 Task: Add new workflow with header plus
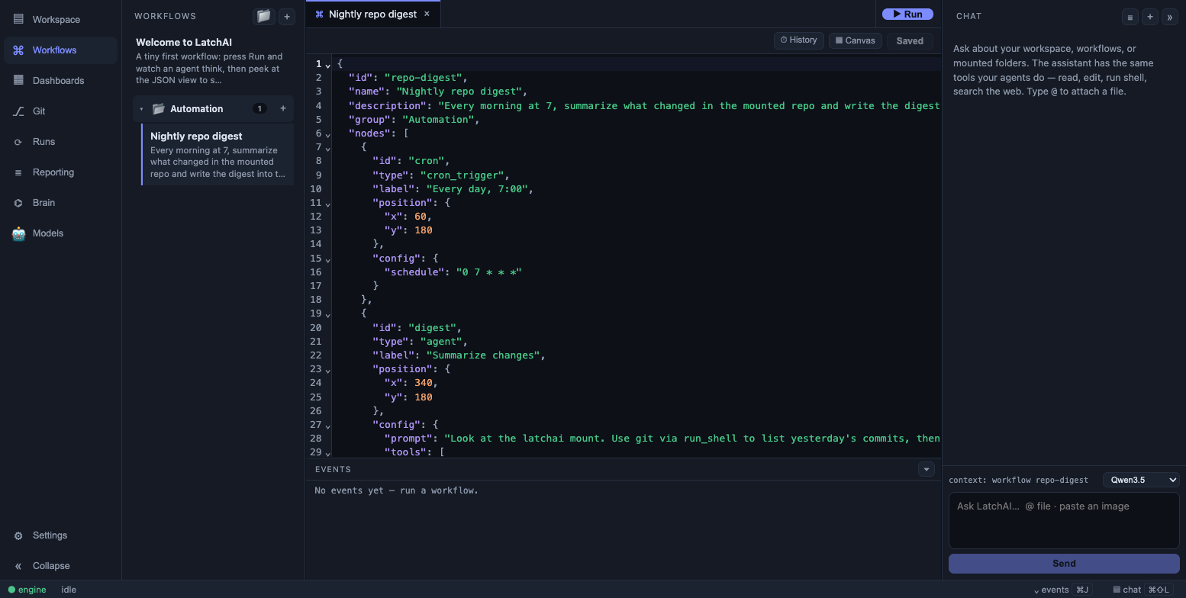tap(287, 16)
